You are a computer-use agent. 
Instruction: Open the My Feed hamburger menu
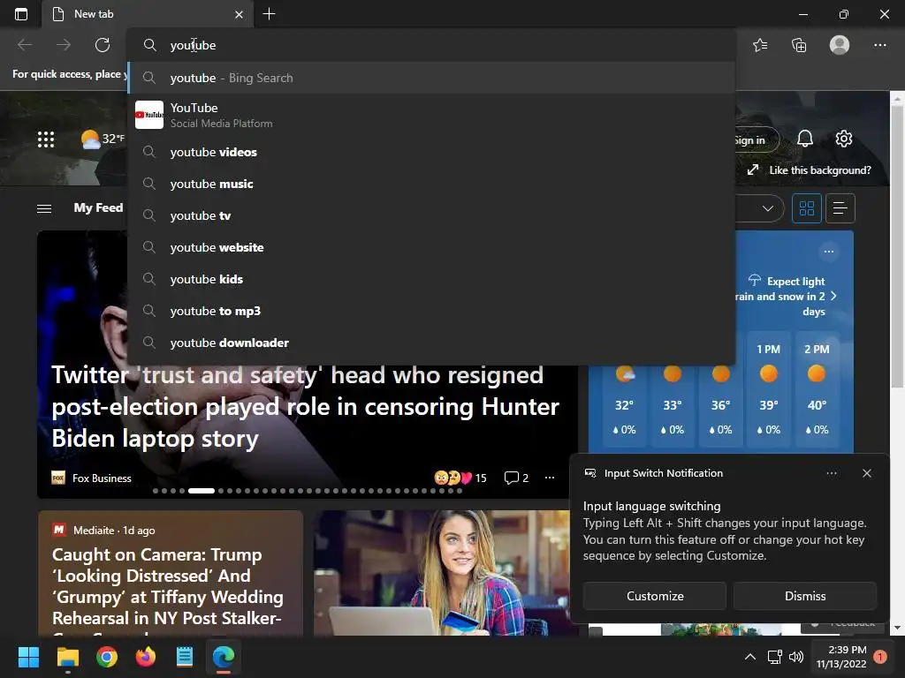(44, 208)
